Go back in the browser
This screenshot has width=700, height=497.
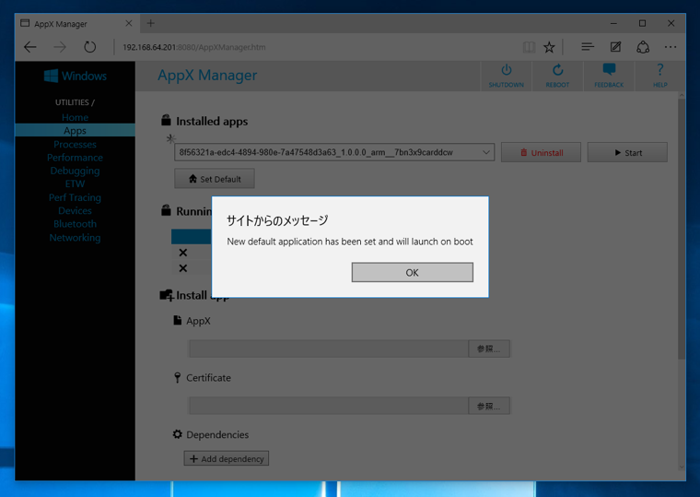tap(30, 47)
